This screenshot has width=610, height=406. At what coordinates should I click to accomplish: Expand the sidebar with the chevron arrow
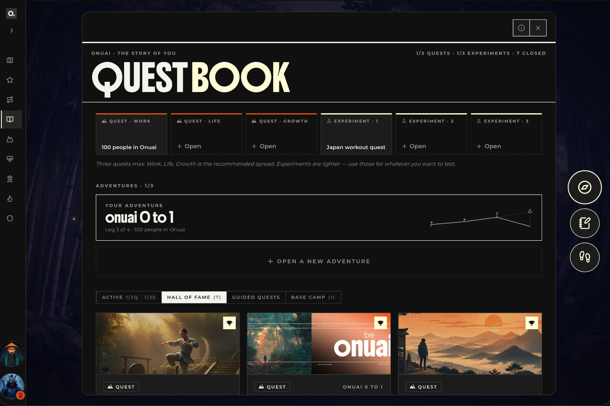11,30
